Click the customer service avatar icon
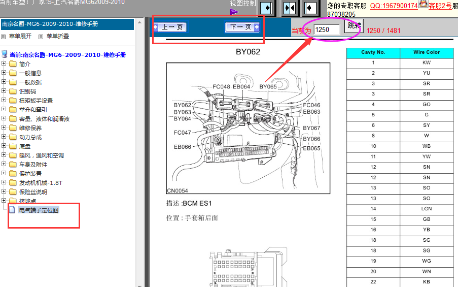This screenshot has height=287, width=458. 423,4
